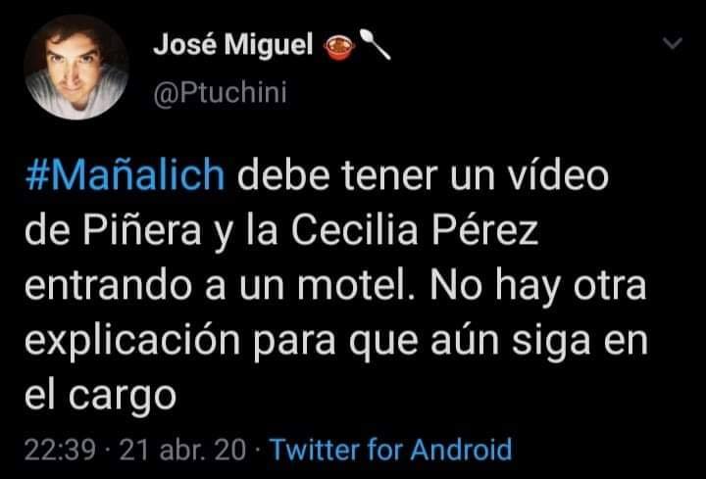Open José Miguel's round profile photo

[x=76, y=67]
